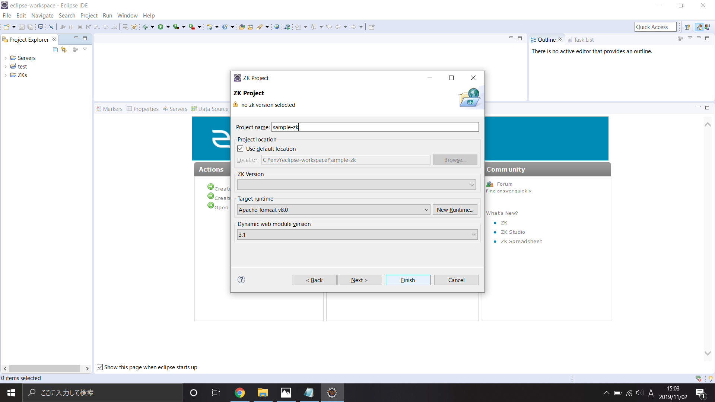The height and width of the screenshot is (402, 715).
Task: Open Chrome from the Windows taskbar
Action: coord(240,393)
